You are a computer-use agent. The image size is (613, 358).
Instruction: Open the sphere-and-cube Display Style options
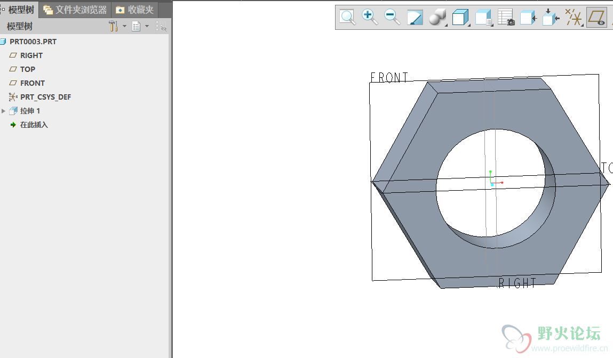click(x=437, y=17)
